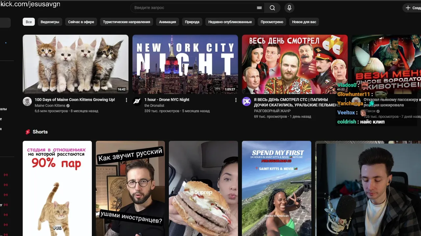The width and height of the screenshot is (421, 236).
Task: Select Туристические направления filter chip
Action: pyautogui.click(x=127, y=22)
